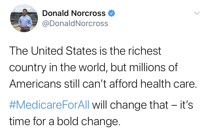209x134 pixels.
Task: Click the word "but" after the comma
Action: [119, 68]
